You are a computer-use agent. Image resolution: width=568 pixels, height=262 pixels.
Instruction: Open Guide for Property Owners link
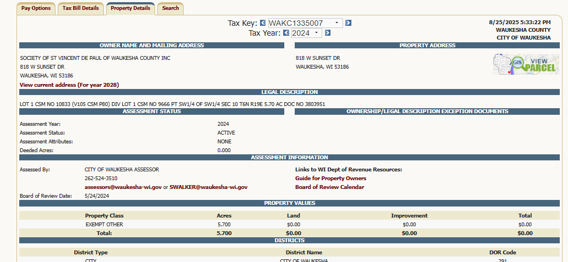pos(330,179)
